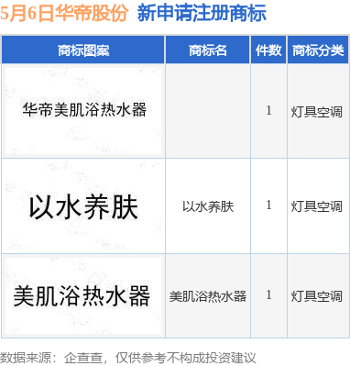
Task: Click the trademark name cell '美肌浴热水器'
Action: [x=208, y=296]
